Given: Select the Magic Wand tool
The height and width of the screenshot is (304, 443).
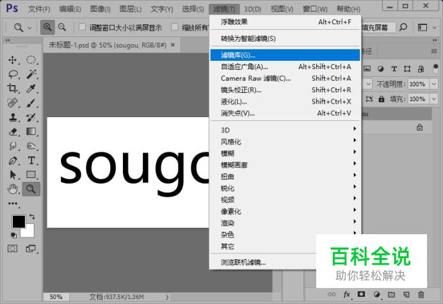Looking at the screenshot, I should pyautogui.click(x=31, y=74).
